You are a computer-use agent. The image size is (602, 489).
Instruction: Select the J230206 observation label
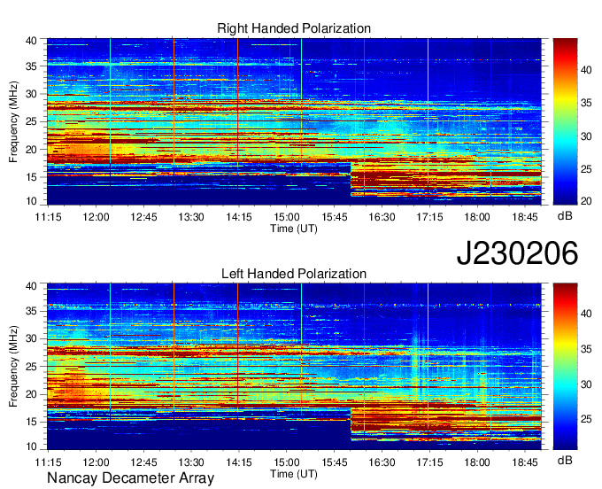coord(517,253)
